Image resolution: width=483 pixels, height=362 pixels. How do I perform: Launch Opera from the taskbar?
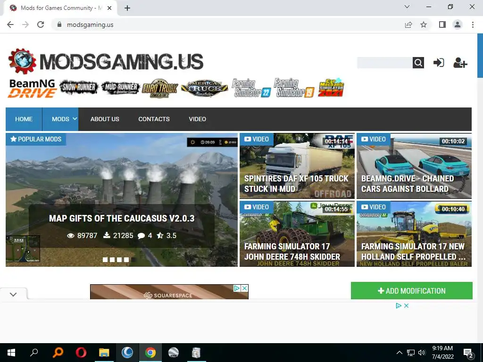[81, 353]
